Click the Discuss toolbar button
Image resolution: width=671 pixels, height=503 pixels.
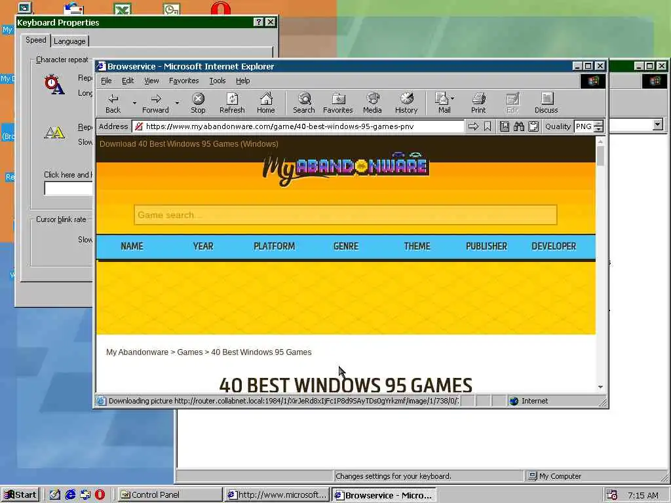click(x=546, y=103)
